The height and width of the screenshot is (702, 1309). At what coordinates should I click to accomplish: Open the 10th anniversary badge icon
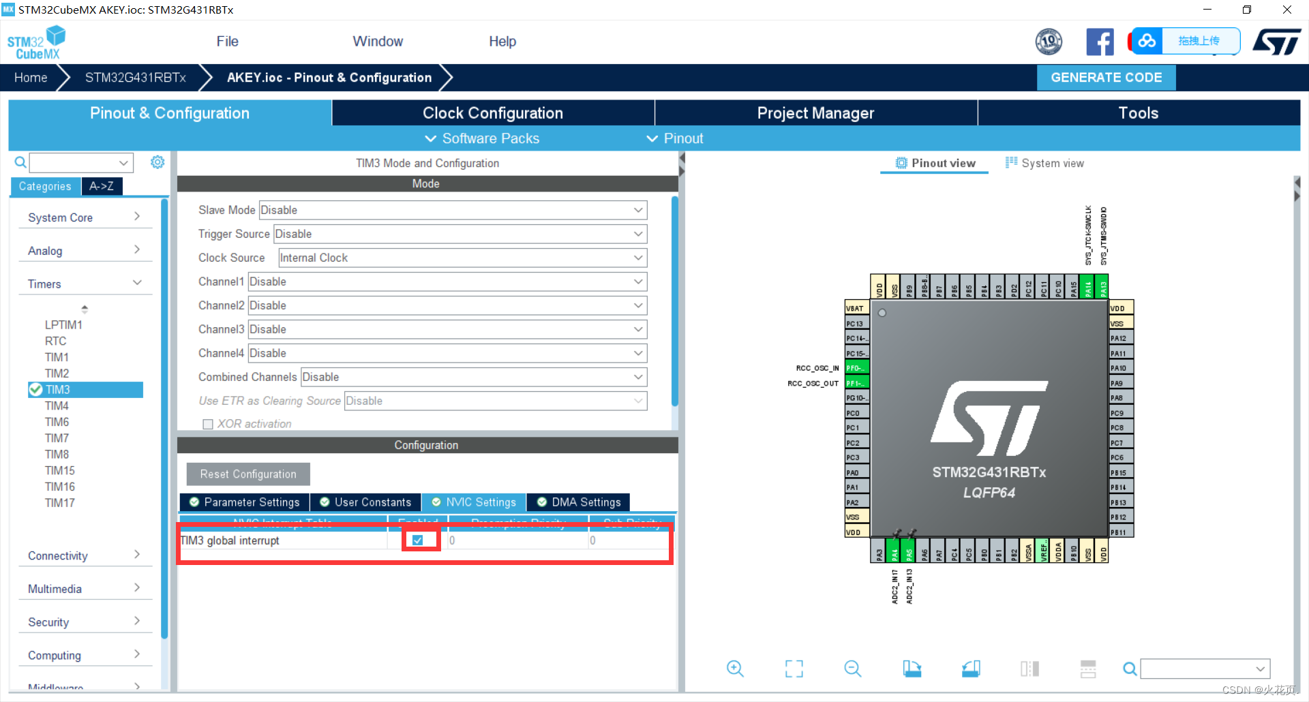point(1049,42)
